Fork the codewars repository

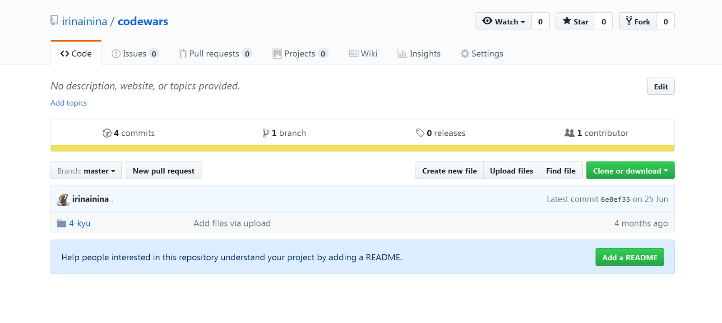[638, 21]
